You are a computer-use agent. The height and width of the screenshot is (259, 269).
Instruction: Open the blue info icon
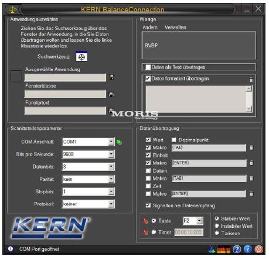(248, 249)
